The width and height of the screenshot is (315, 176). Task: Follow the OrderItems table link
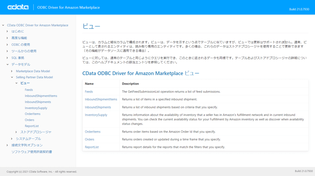[93, 132]
